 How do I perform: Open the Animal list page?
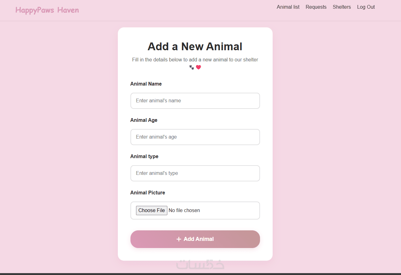pyautogui.click(x=288, y=7)
